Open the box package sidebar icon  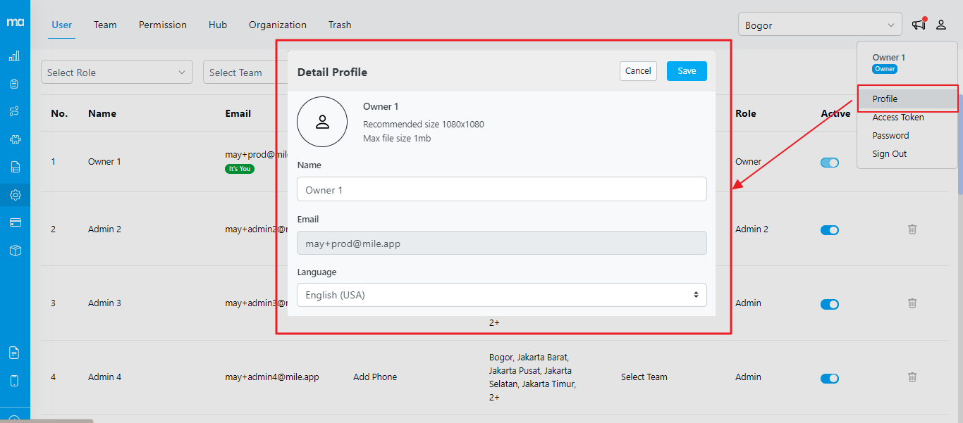15,251
